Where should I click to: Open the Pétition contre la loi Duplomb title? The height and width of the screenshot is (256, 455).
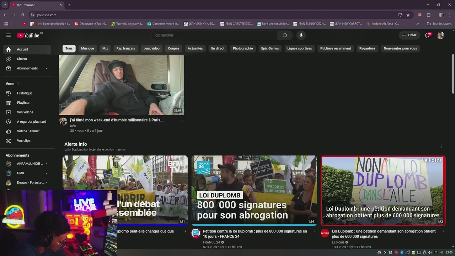(255, 234)
